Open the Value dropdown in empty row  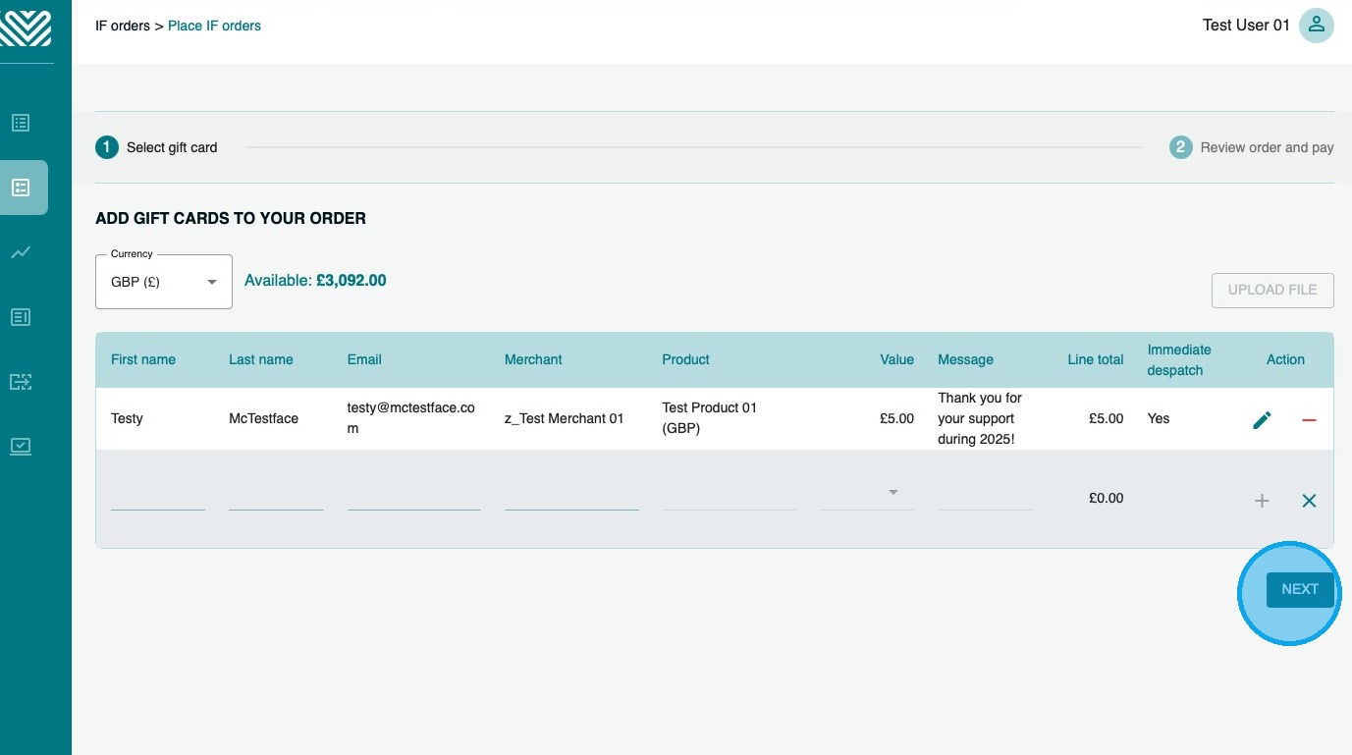tap(867, 493)
